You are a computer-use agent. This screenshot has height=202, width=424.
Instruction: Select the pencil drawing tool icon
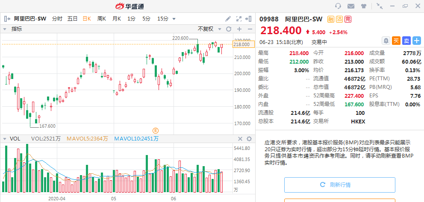coord(228,19)
